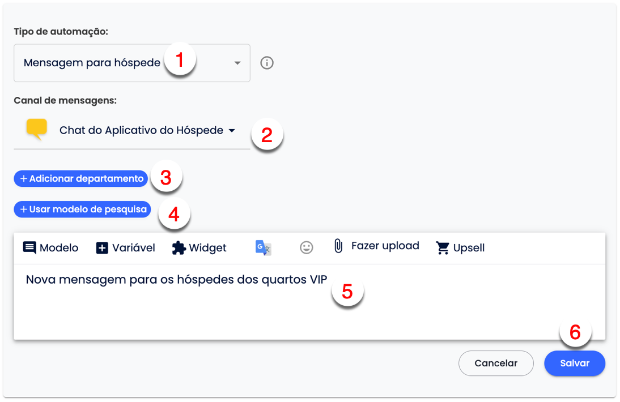Open the emoji picker smiley icon

(307, 248)
